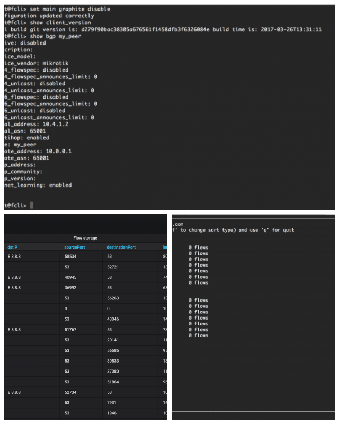Select destinationPort cell 56263
The height and width of the screenshot is (424, 339).
pyautogui.click(x=114, y=298)
